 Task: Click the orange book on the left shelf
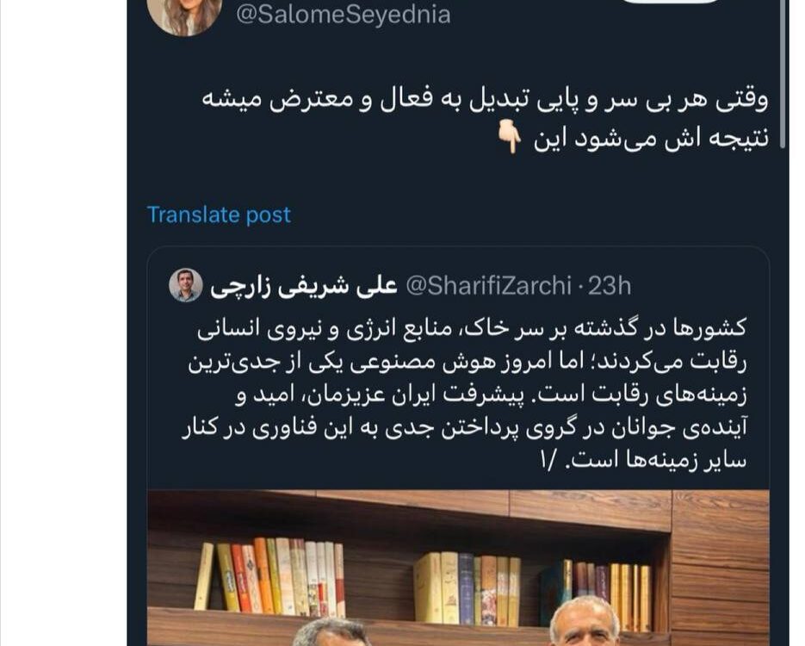click(263, 575)
